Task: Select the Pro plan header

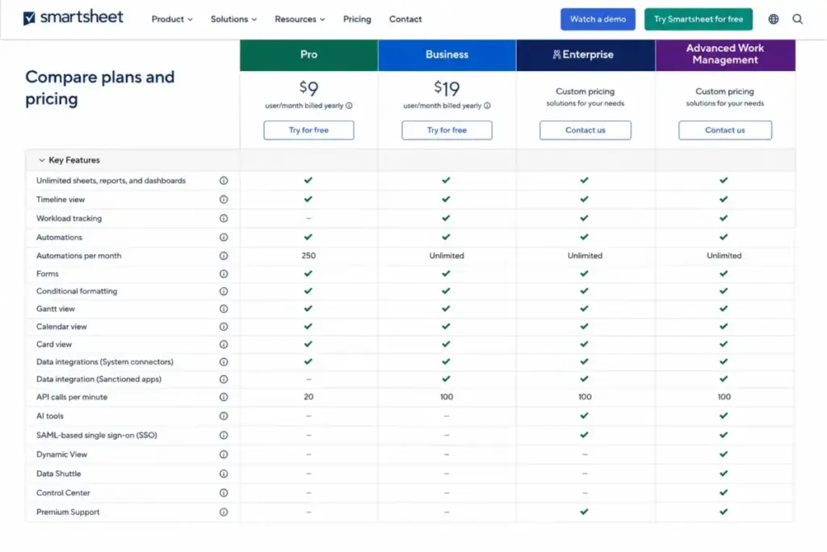Action: pyautogui.click(x=309, y=55)
